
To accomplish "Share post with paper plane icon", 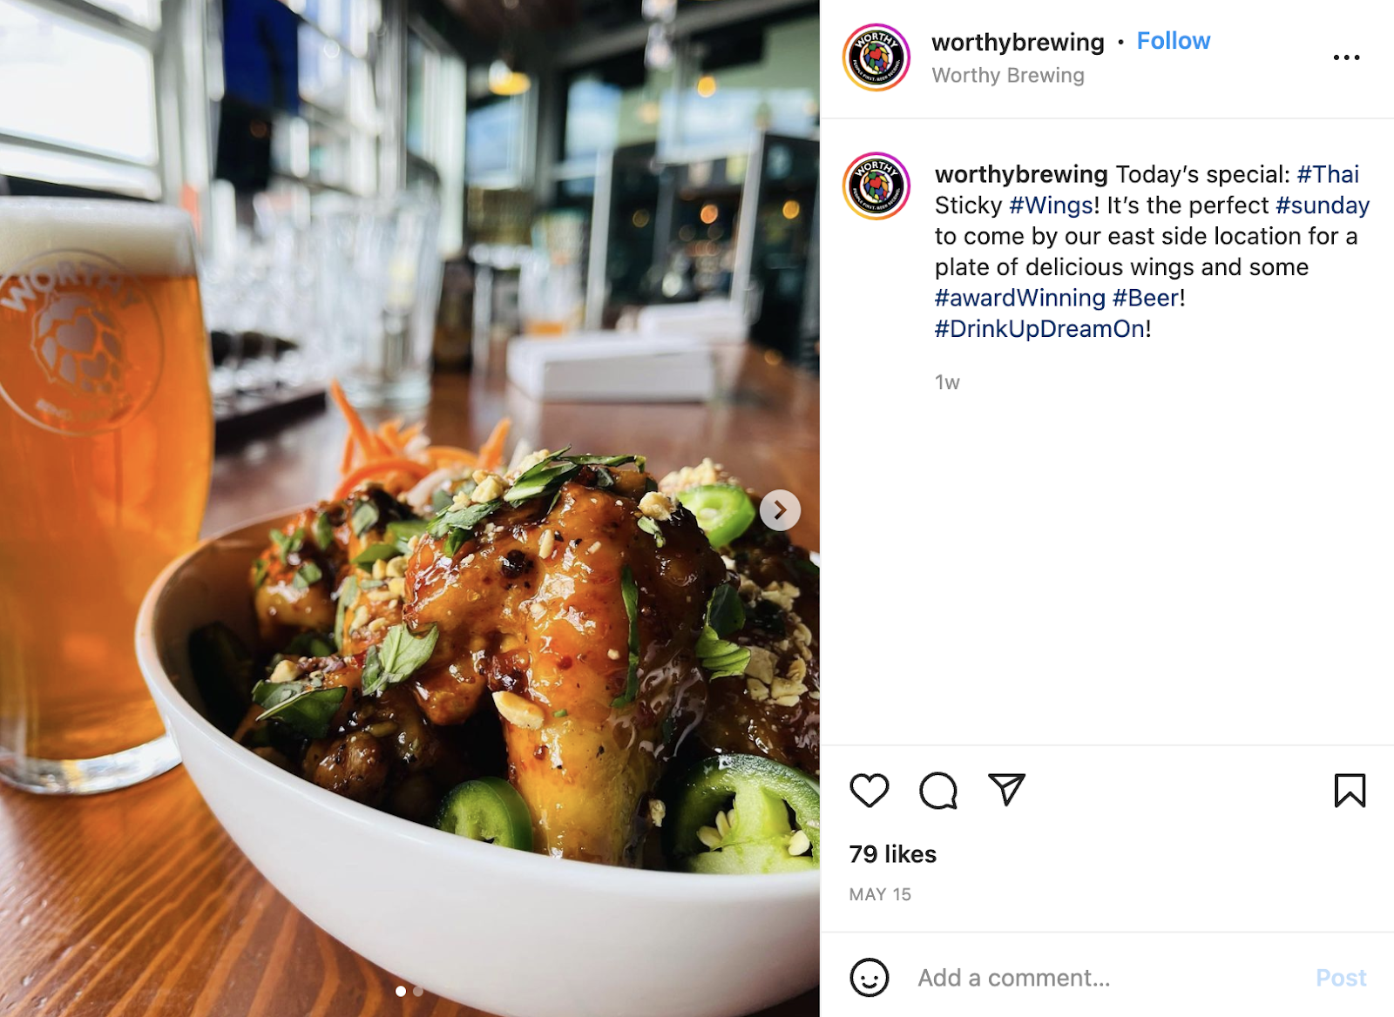I will pyautogui.click(x=1006, y=790).
